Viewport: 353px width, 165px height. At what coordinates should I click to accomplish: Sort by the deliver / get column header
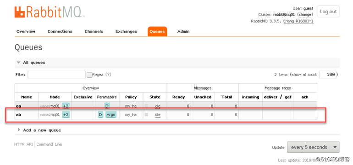click(277, 97)
